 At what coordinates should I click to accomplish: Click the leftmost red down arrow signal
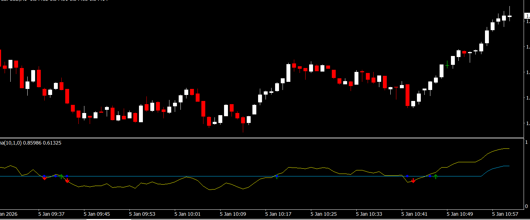pos(44,178)
